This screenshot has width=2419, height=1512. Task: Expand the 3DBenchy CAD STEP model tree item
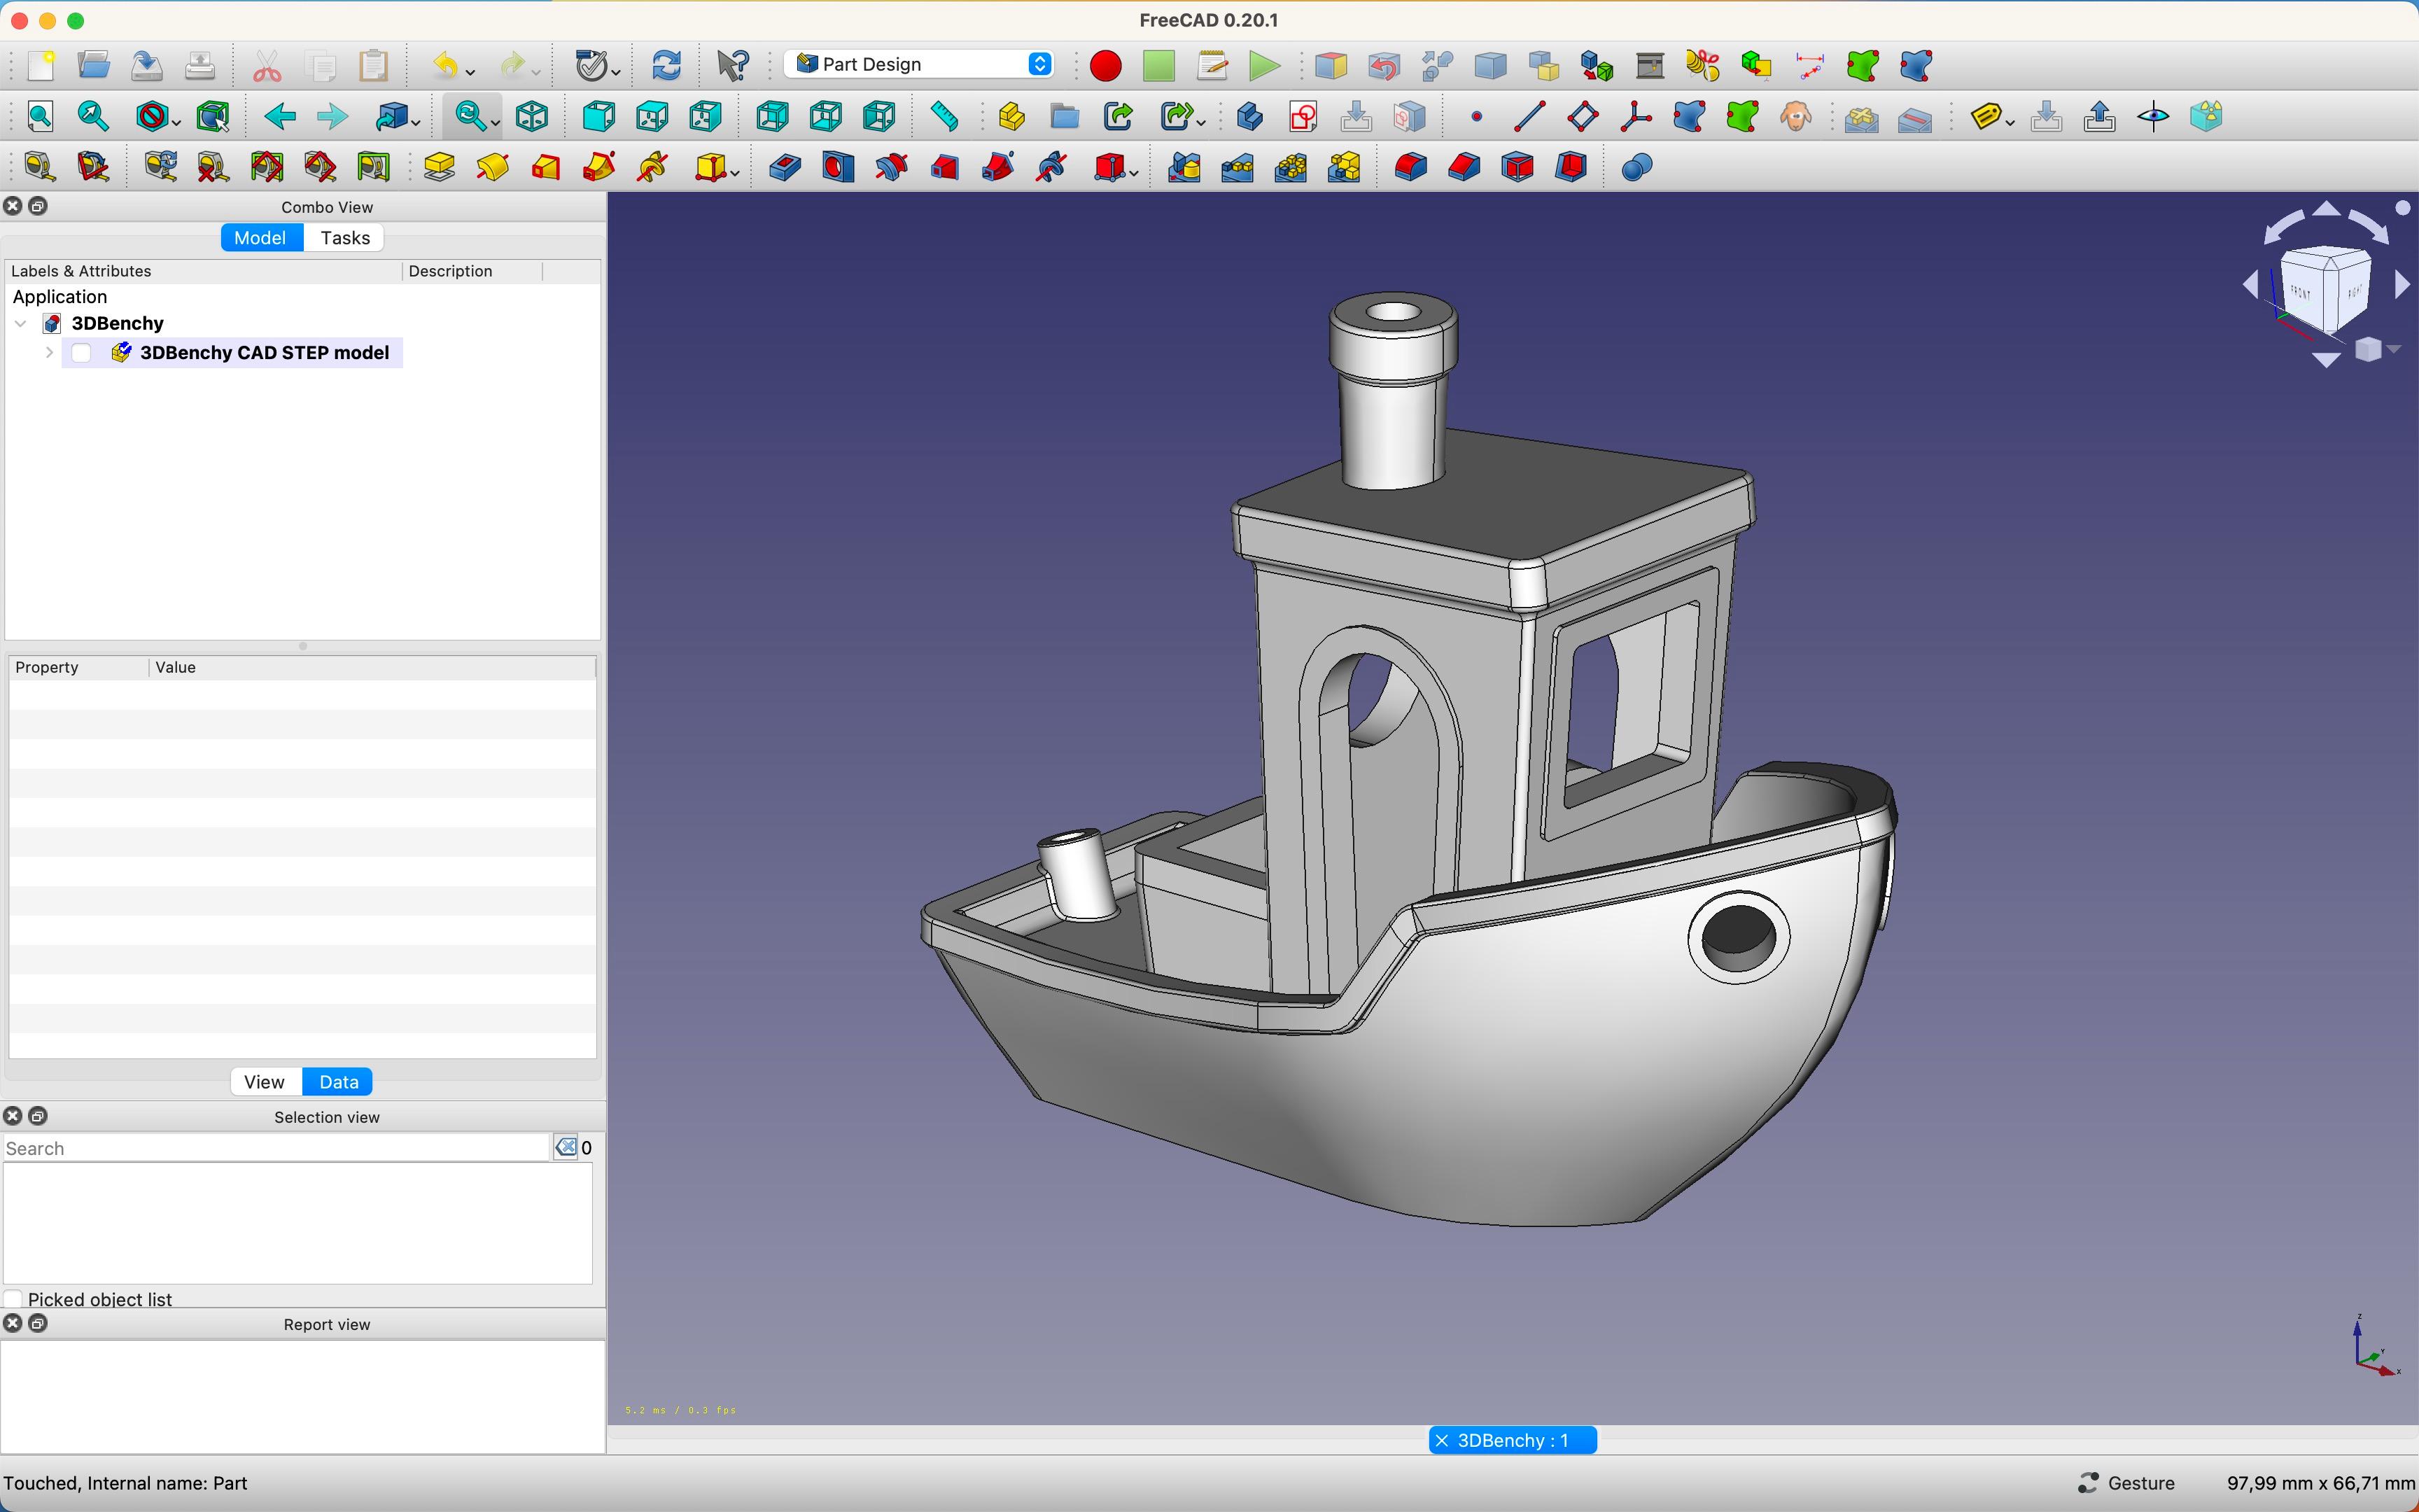(49, 353)
